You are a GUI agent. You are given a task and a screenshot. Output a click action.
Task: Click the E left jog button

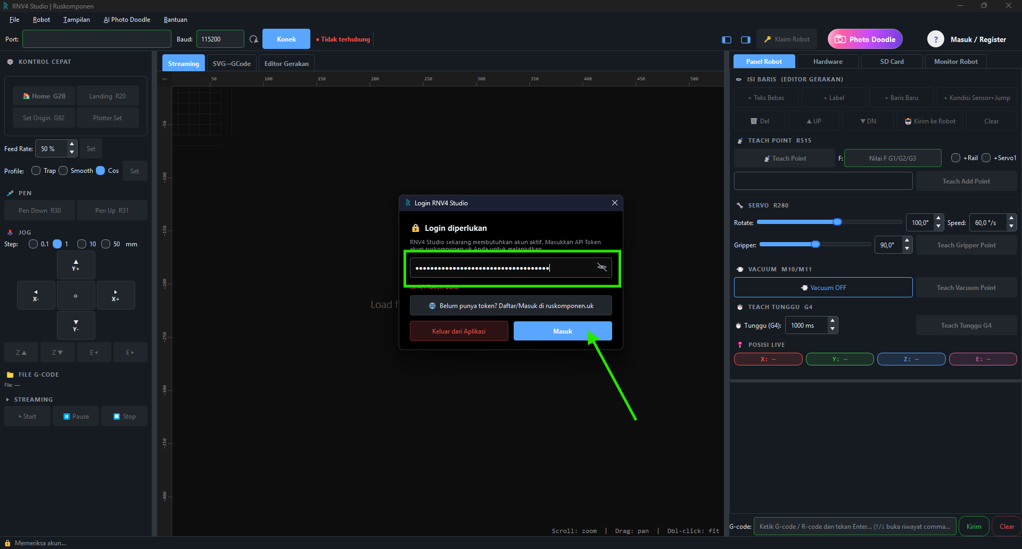94,352
